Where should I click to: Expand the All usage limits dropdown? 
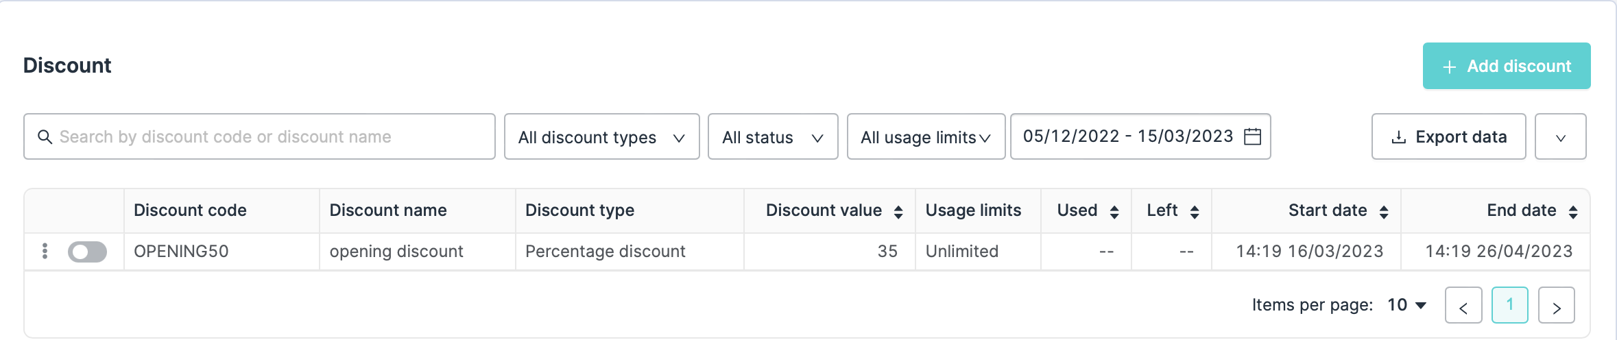926,137
